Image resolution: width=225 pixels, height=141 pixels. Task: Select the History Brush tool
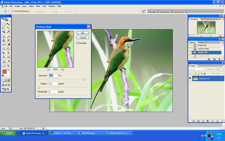8,41
